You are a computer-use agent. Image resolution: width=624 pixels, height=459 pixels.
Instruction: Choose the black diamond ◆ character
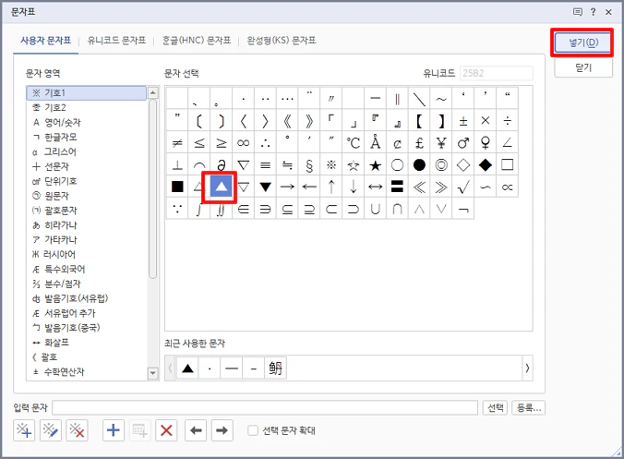(486, 164)
